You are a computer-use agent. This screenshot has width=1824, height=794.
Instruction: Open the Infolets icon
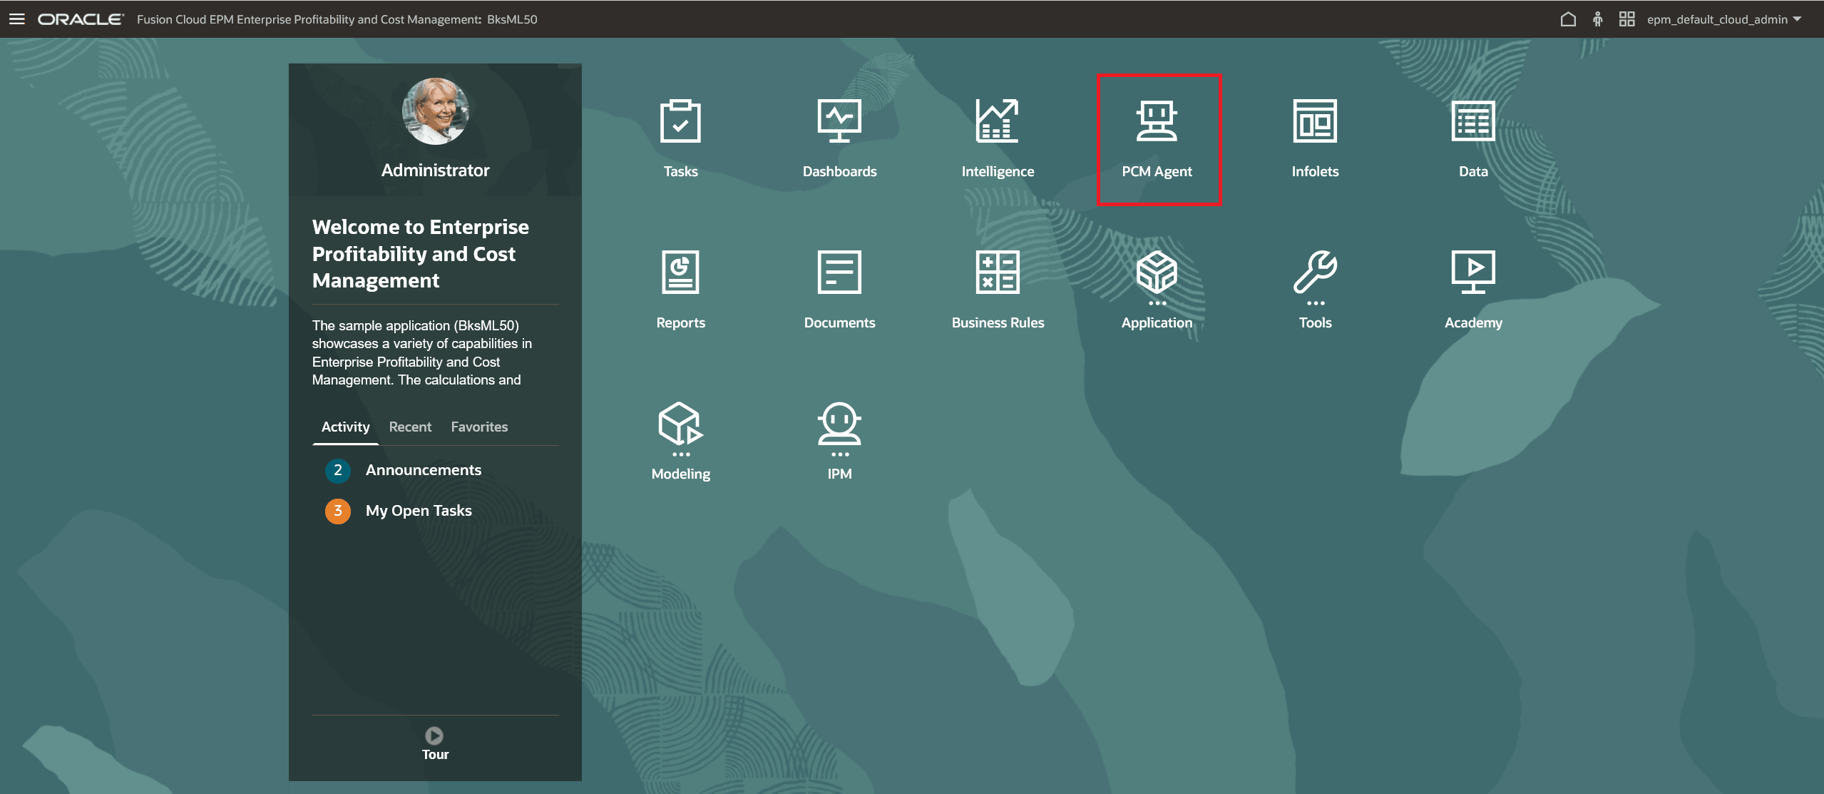coord(1315,122)
